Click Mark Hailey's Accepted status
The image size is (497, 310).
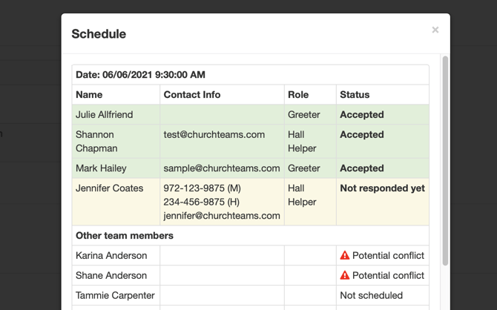coord(362,168)
